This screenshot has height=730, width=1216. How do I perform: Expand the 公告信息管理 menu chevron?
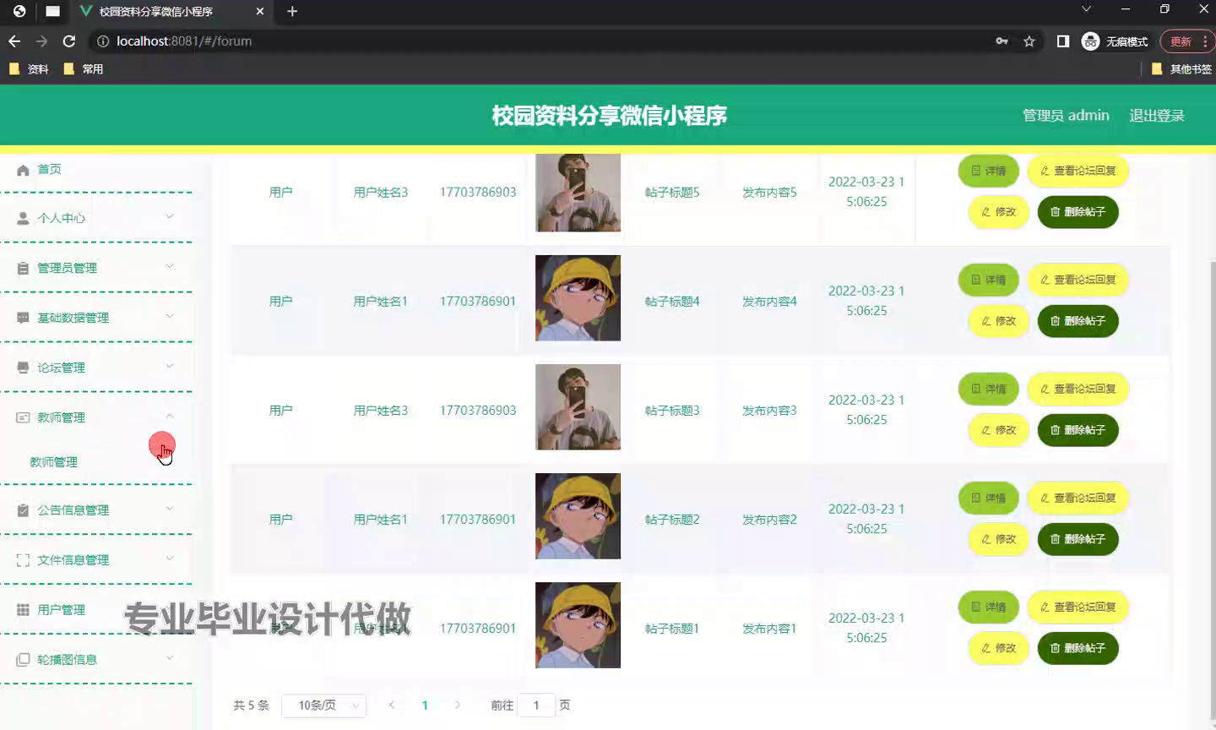[x=170, y=509]
